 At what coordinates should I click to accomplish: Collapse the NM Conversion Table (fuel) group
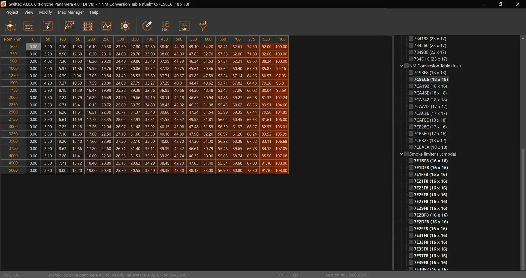(x=402, y=66)
